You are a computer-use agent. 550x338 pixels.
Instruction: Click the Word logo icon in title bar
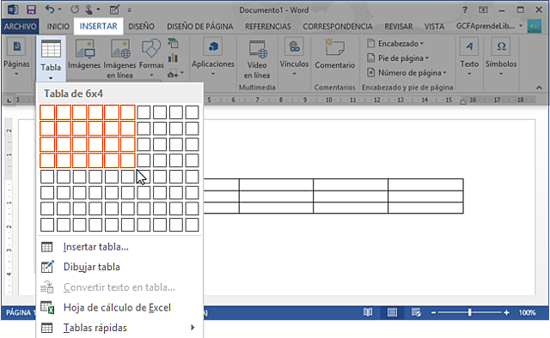13,9
